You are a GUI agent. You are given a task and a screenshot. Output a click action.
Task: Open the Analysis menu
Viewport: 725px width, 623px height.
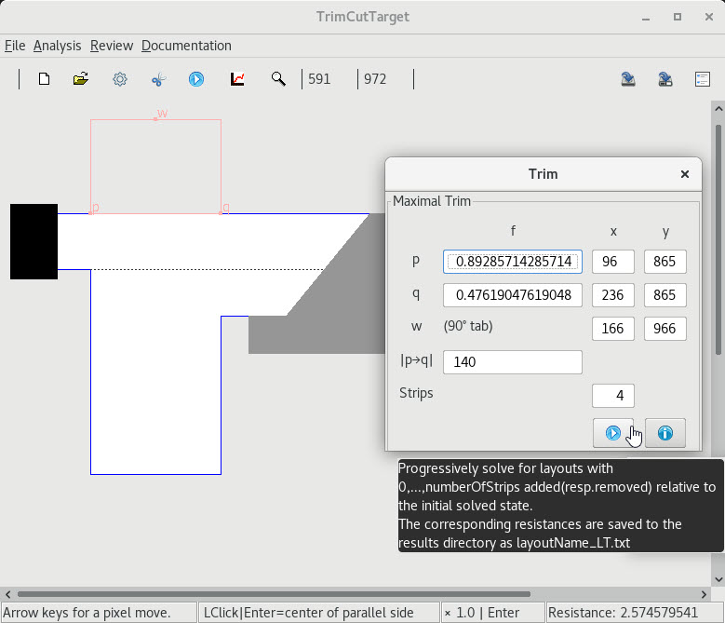[x=57, y=46]
